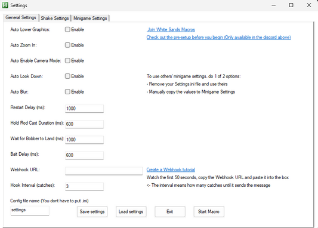Toggle Auto Enable Camera Mode checkbox
Screen dimensions: 318x228
[67, 61]
